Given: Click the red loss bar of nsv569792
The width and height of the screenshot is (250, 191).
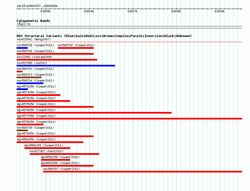Looking at the screenshot, I should [76, 48].
